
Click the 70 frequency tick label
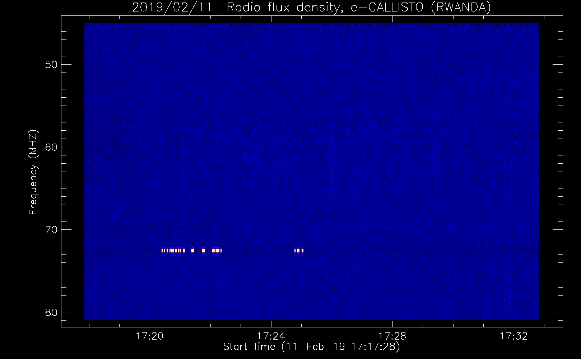51,230
